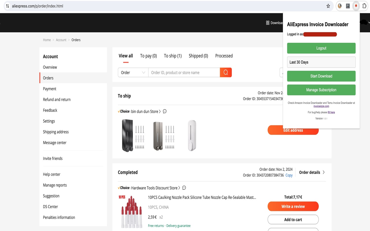
Task: Click the 'Total:7,17€' text
Action: coord(293,197)
